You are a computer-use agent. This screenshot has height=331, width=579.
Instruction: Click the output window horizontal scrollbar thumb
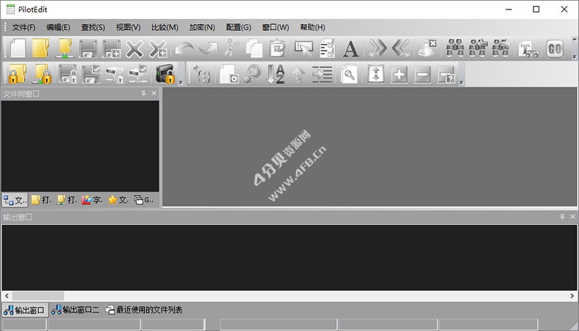(38, 296)
